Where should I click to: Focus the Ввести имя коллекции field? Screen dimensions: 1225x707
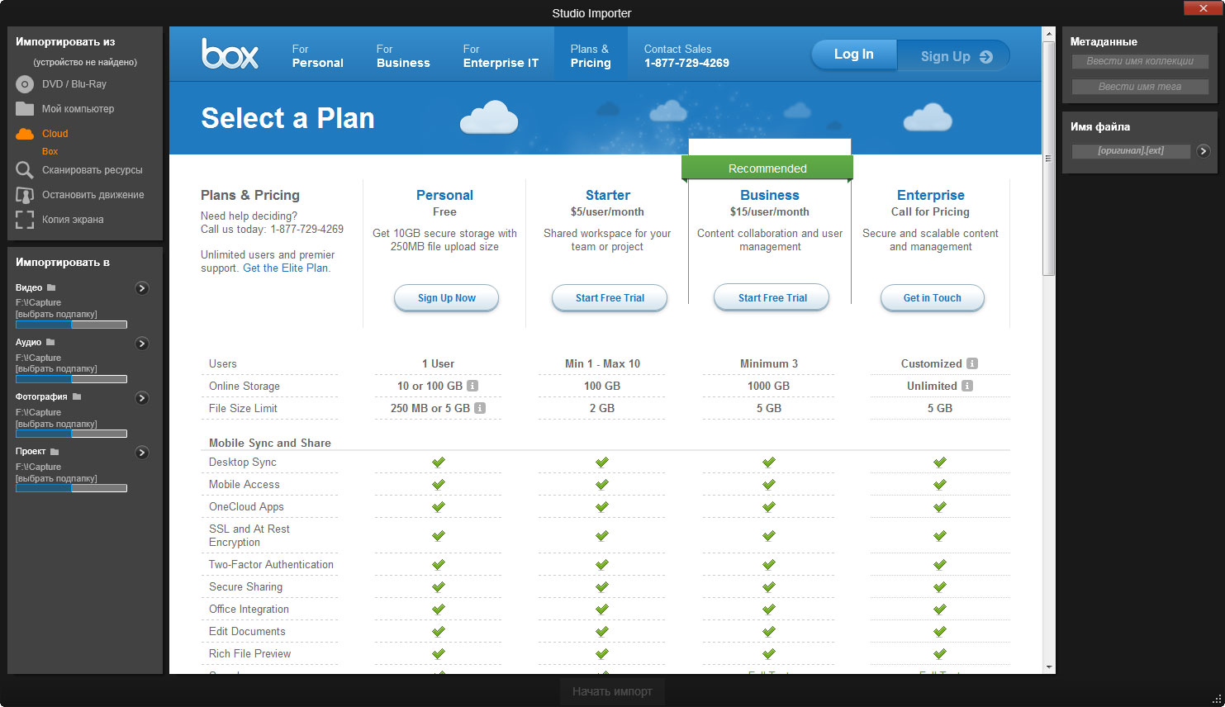tap(1140, 61)
